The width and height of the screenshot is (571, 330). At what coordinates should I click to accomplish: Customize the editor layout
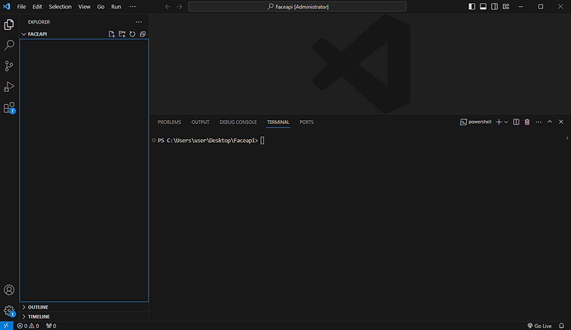point(506,7)
